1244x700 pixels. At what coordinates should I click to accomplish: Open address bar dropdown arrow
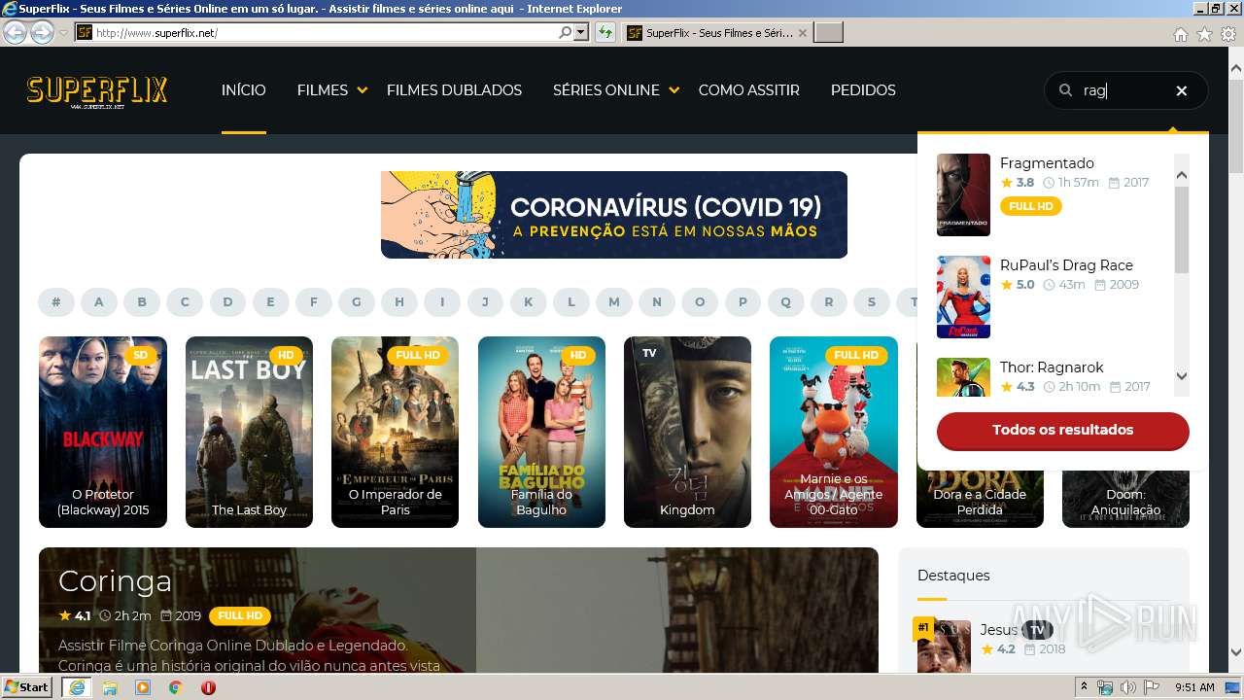tap(581, 32)
